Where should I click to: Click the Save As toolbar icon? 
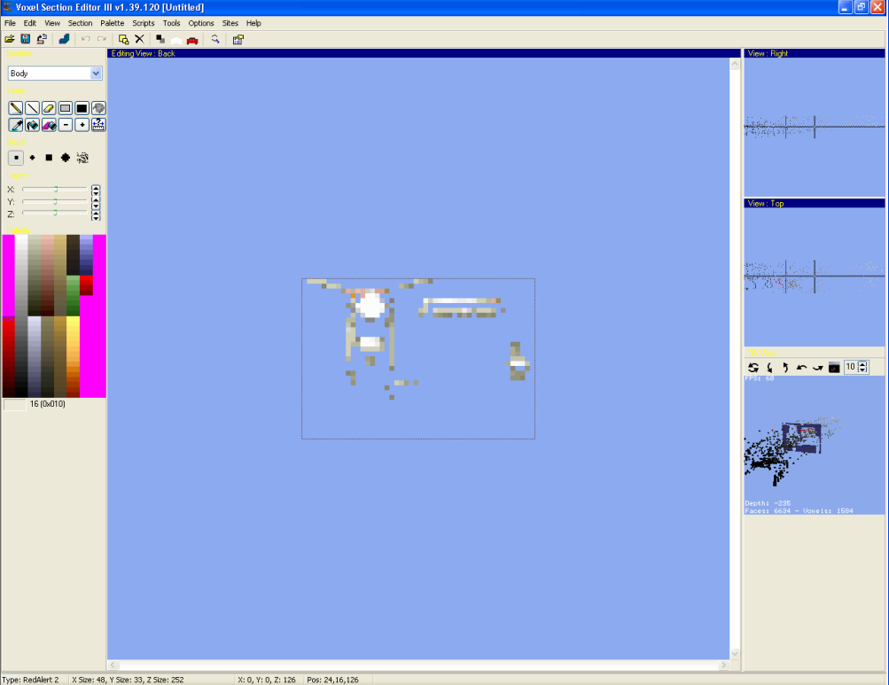[x=42, y=39]
